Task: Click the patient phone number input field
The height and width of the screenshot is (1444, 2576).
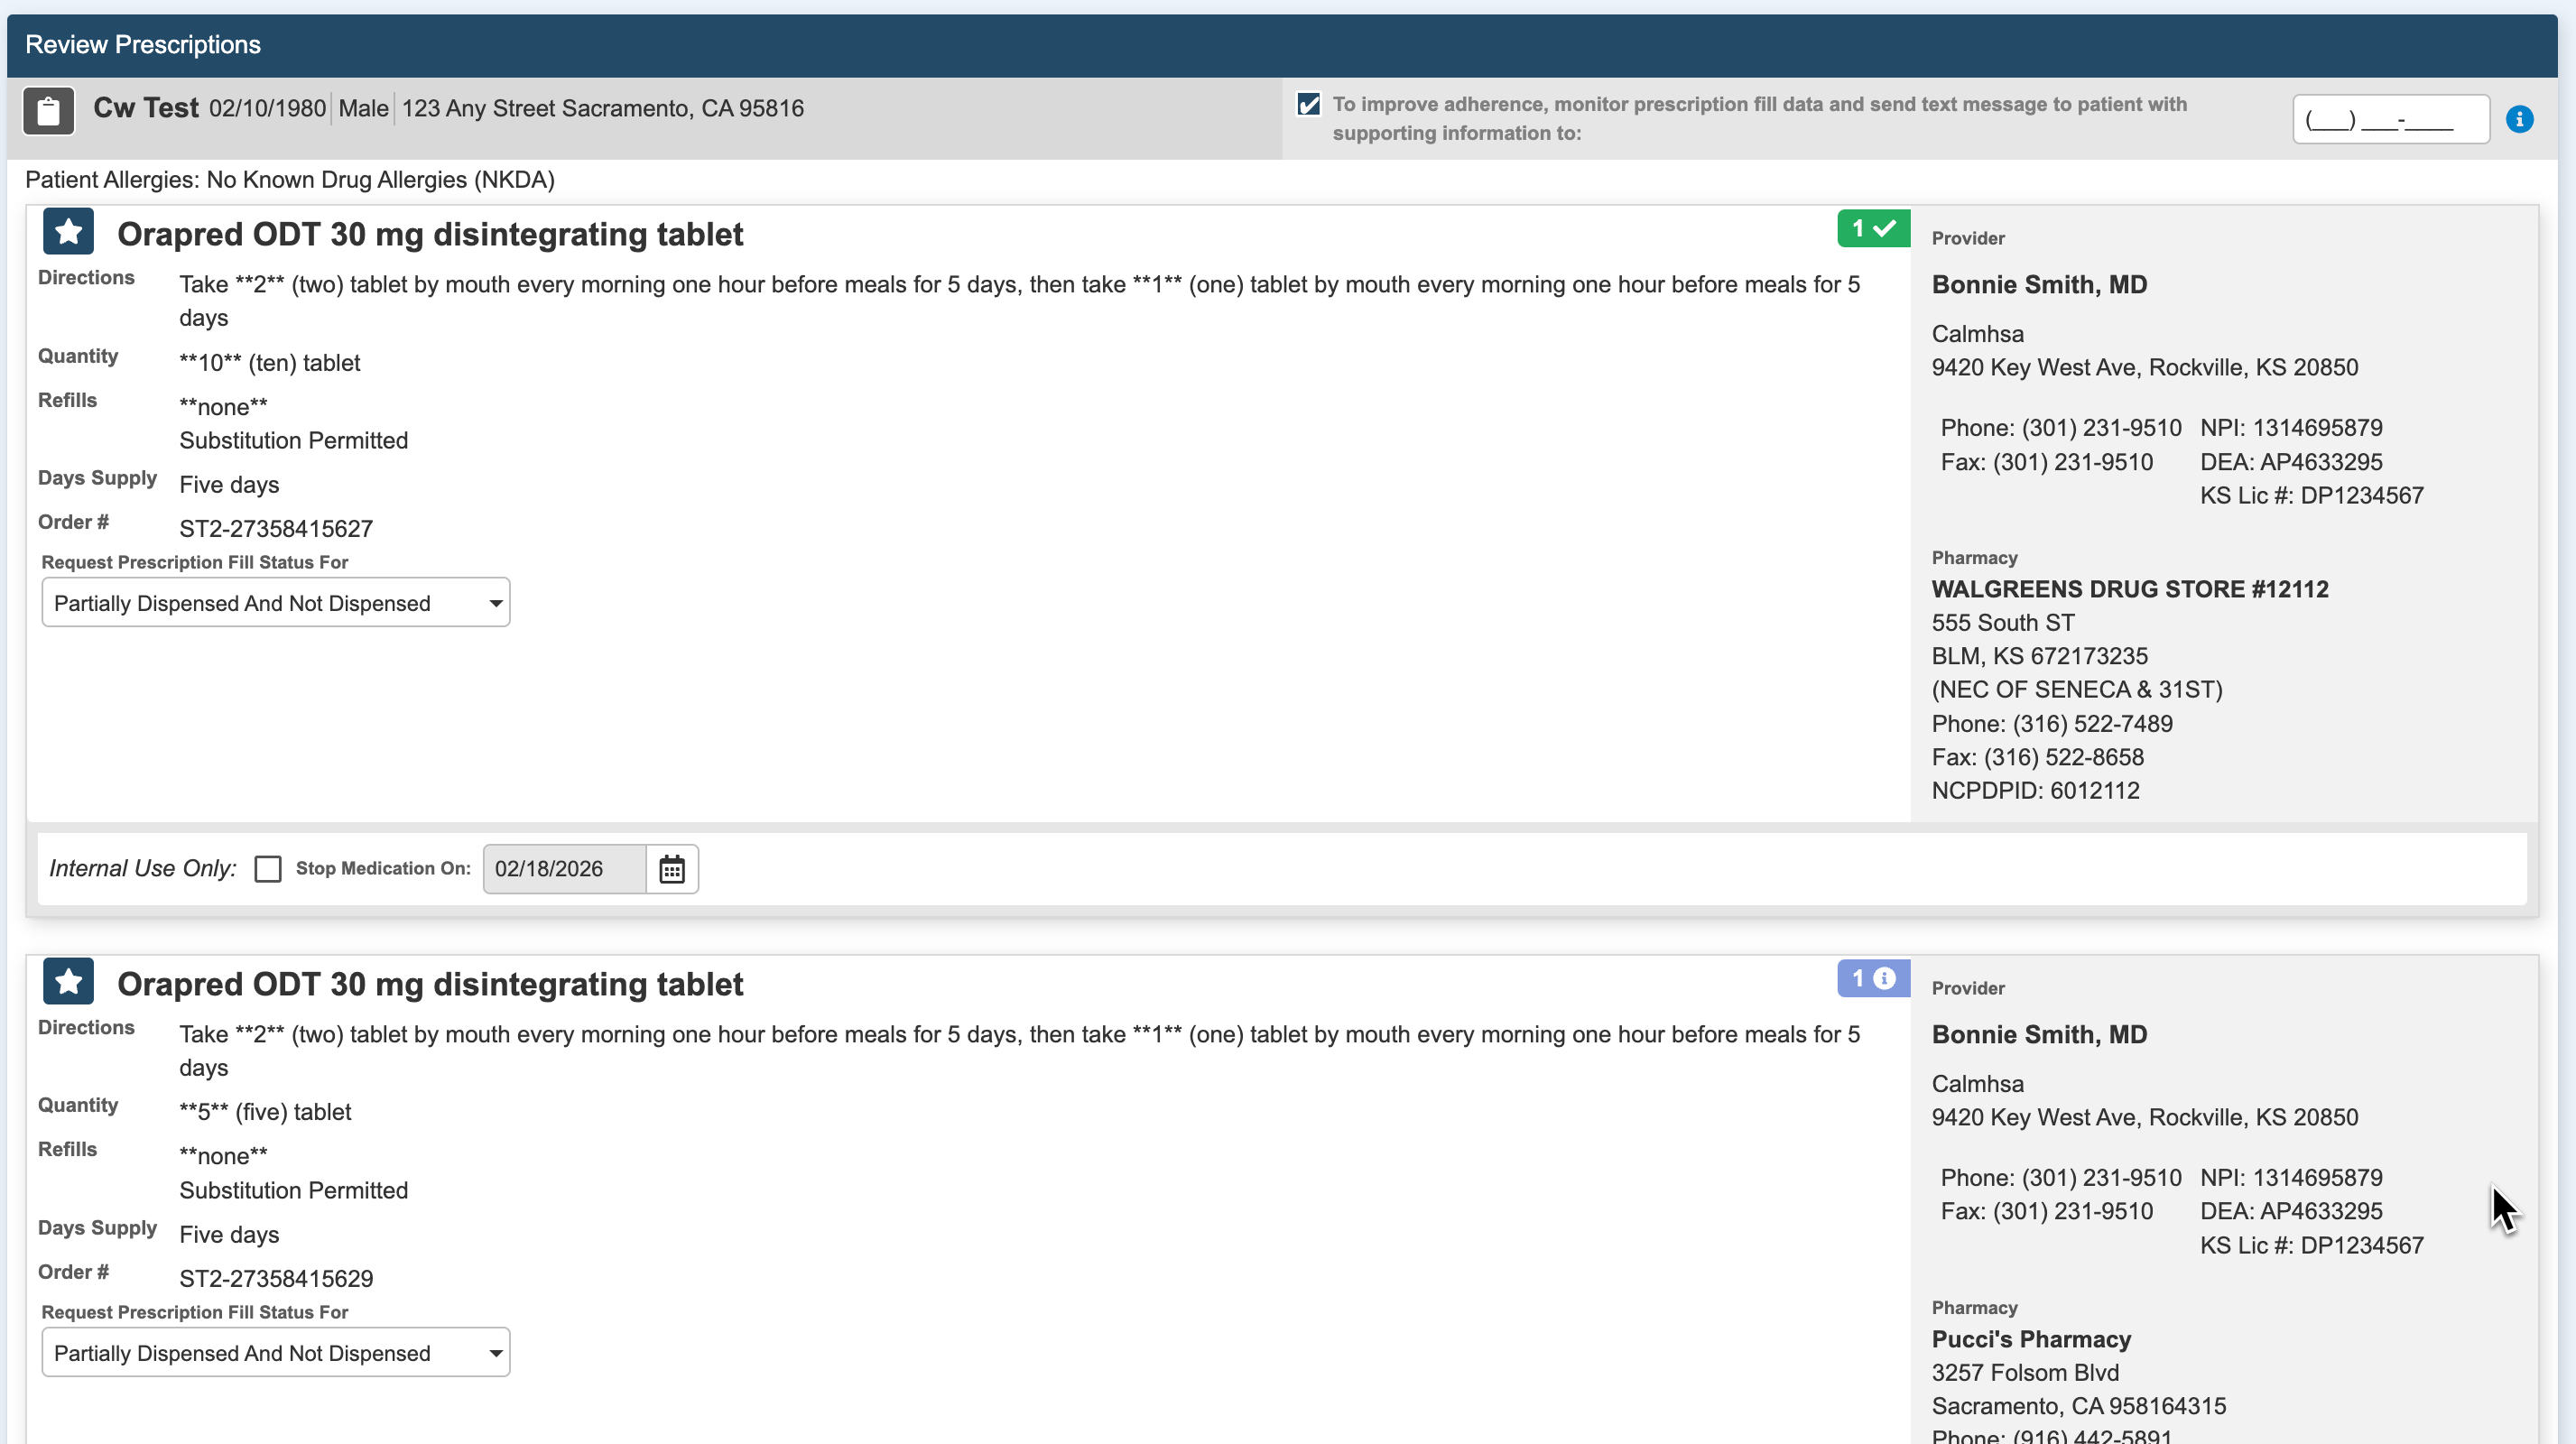Action: [x=2390, y=120]
